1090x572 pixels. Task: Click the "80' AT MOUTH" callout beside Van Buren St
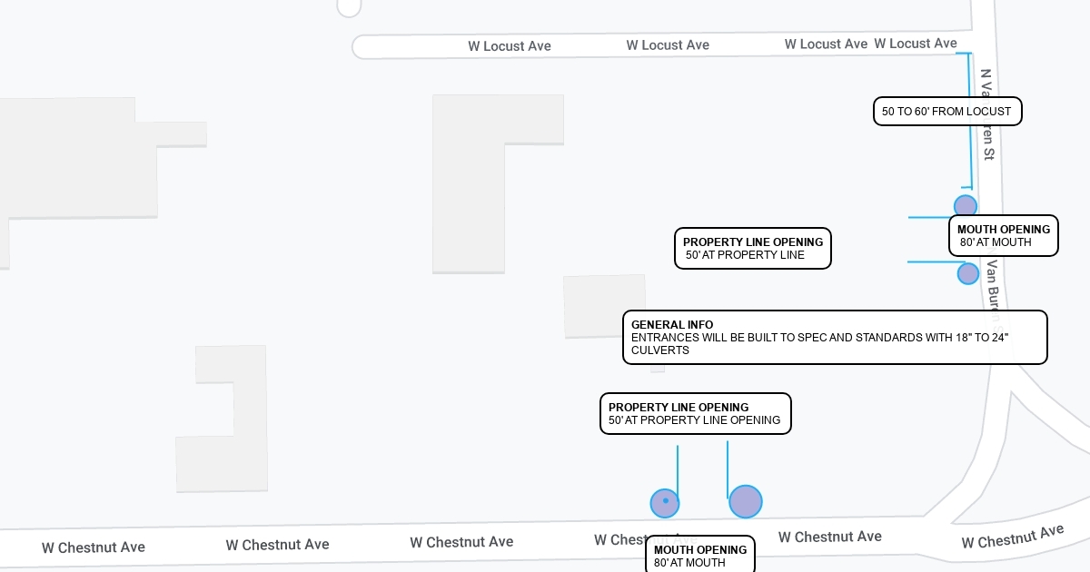(1003, 236)
